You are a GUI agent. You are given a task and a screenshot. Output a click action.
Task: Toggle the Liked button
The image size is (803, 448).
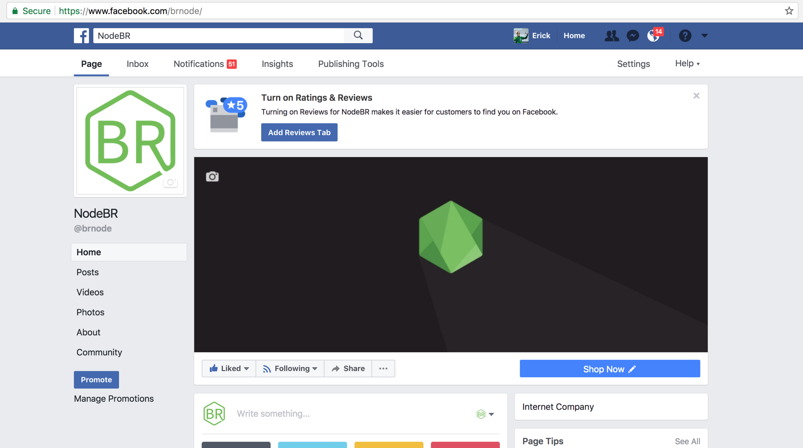[x=229, y=368]
